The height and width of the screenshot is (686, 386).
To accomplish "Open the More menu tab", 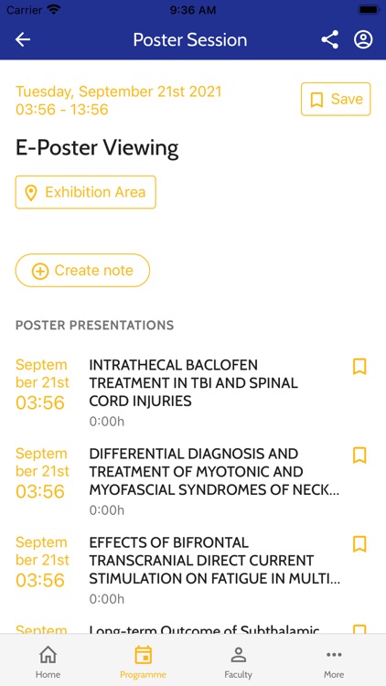I will click(x=334, y=661).
